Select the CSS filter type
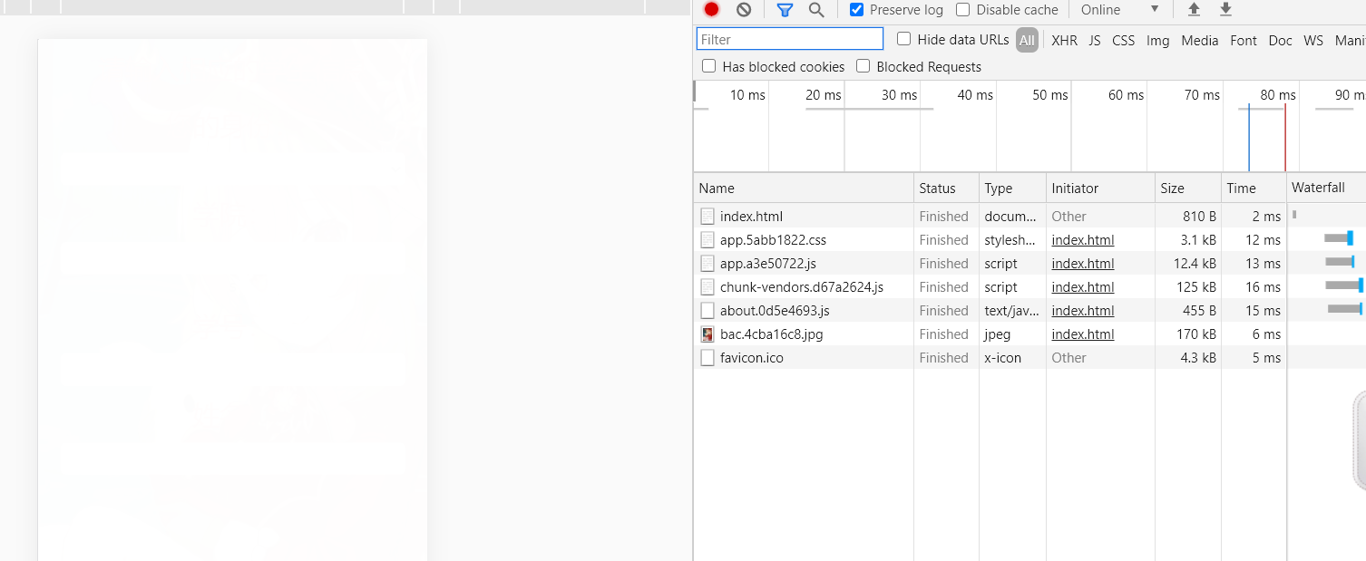This screenshot has width=1366, height=561. (1123, 40)
